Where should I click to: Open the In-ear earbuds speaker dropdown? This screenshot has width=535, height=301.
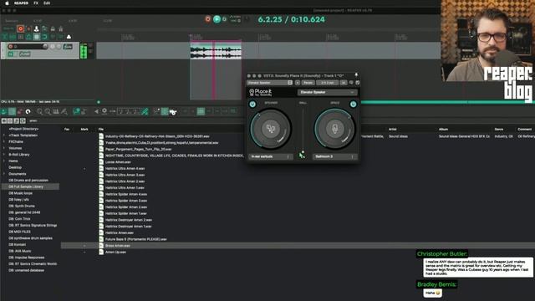click(270, 156)
